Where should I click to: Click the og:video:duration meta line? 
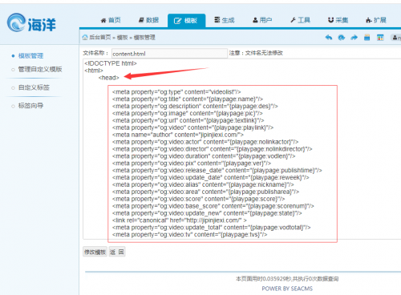coord(204,156)
